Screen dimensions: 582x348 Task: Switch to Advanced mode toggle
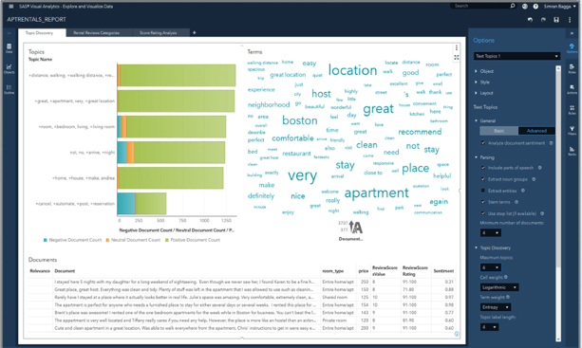click(536, 131)
